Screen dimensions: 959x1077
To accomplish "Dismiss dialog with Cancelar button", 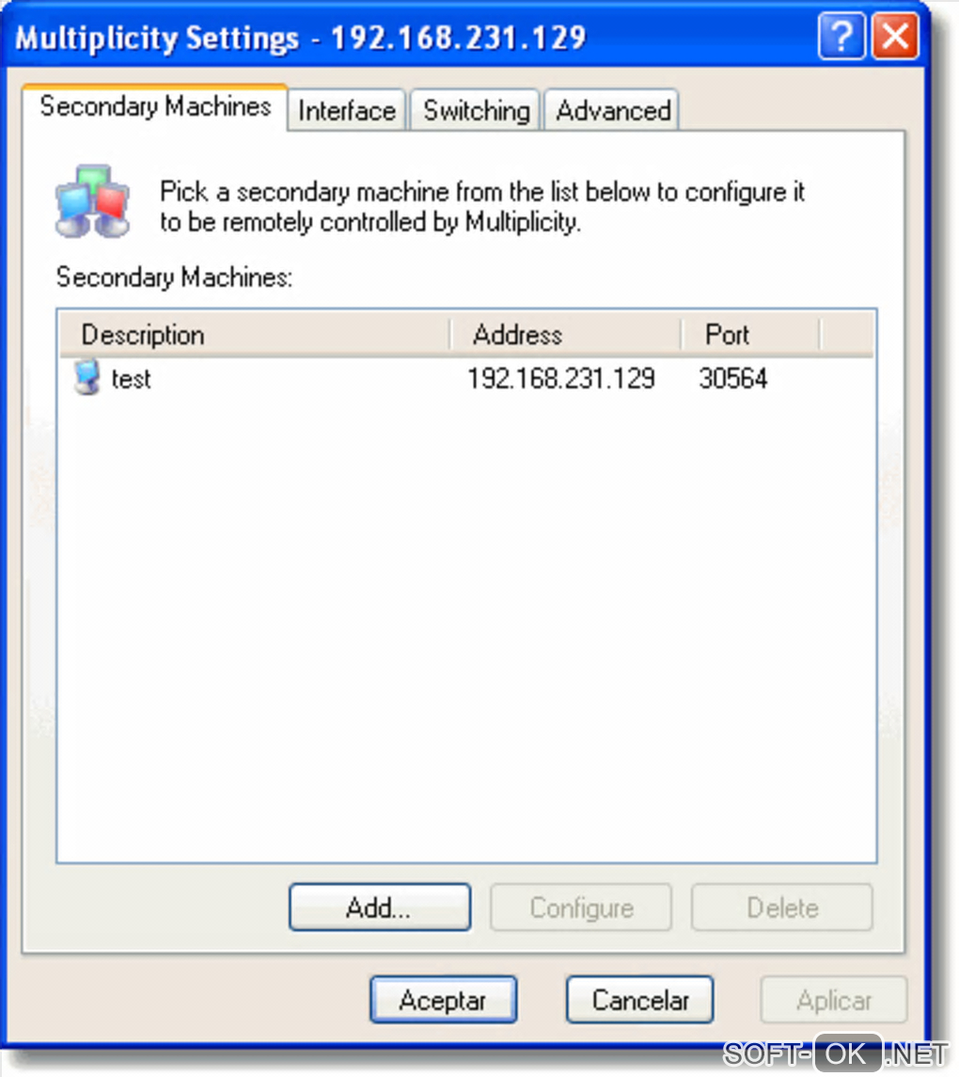I will coord(639,1000).
